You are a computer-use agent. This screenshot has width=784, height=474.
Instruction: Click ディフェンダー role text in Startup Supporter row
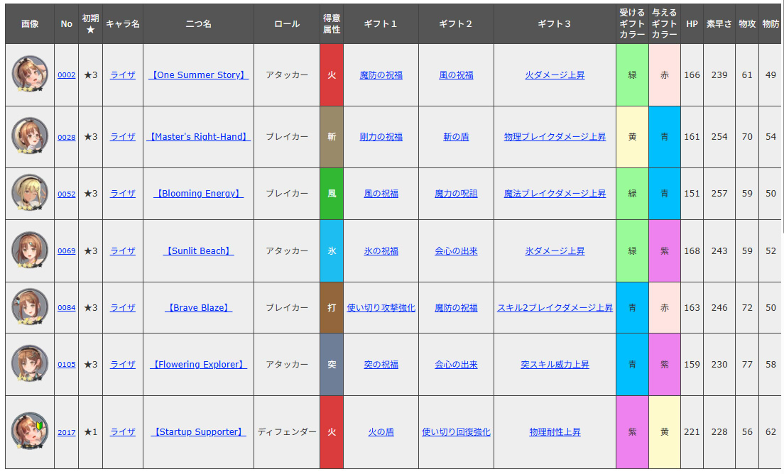(x=287, y=432)
